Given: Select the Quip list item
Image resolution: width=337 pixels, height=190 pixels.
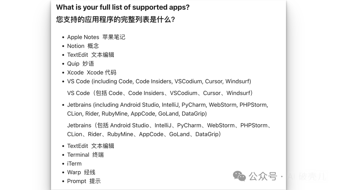Looking at the screenshot, I should click(73, 63).
